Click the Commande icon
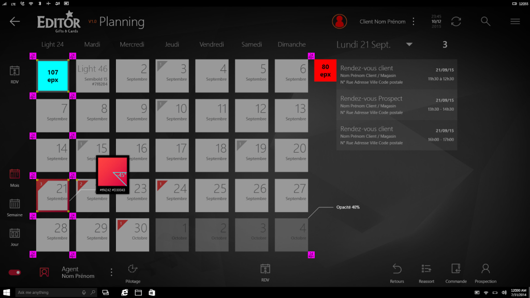530x298 pixels. click(x=456, y=269)
